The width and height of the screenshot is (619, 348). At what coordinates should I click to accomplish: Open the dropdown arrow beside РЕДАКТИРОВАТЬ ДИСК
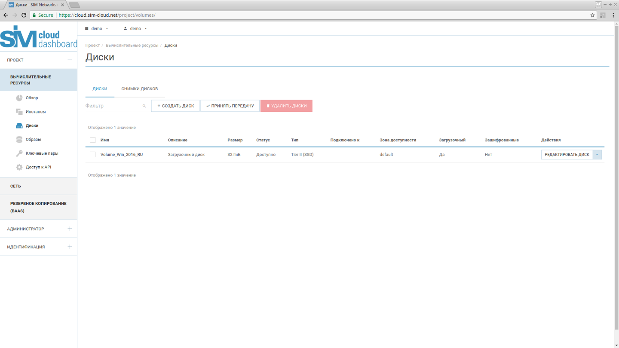click(x=597, y=155)
